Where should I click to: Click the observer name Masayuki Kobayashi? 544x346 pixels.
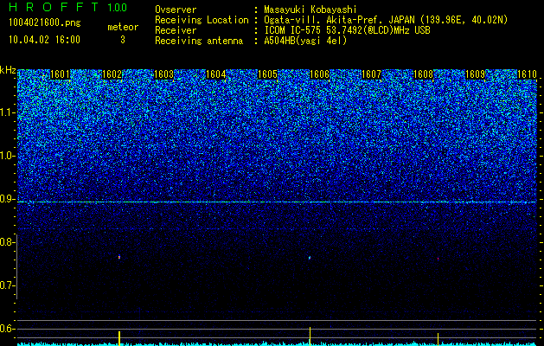tap(310, 10)
